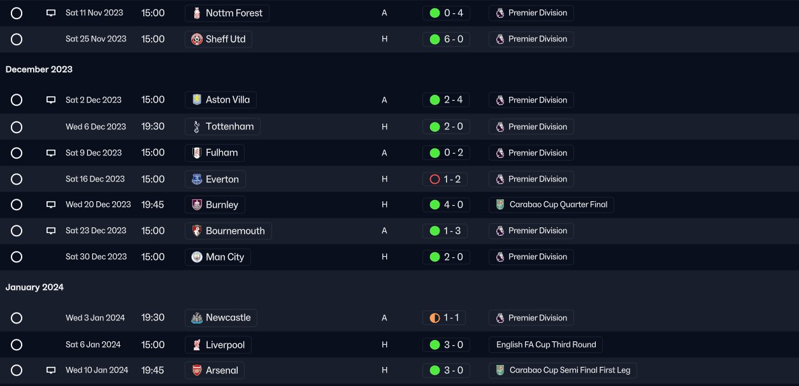Click the Sheff Utd club crest

pos(197,39)
